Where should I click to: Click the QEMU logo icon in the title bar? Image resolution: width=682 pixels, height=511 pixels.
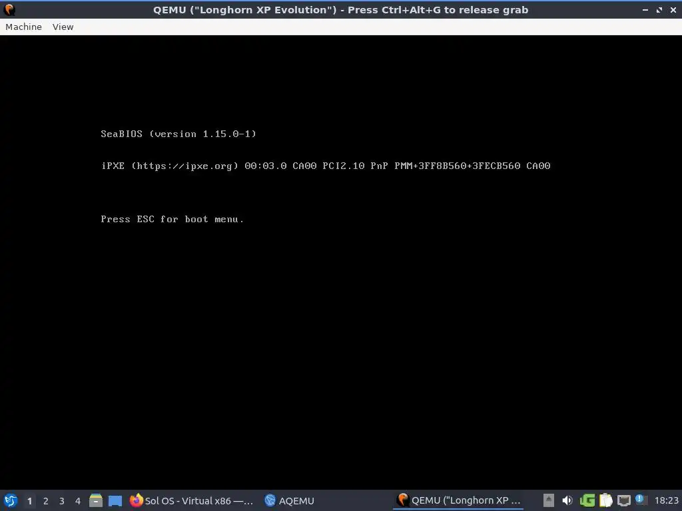9,9
